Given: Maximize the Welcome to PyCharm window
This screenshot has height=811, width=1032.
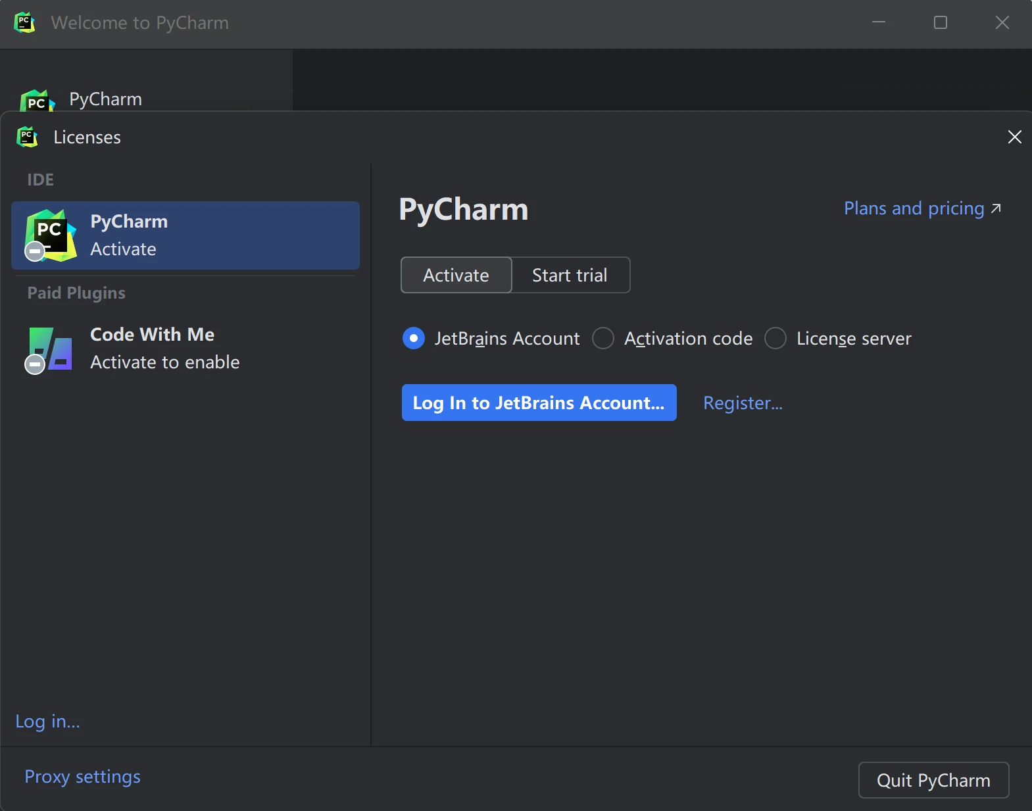Looking at the screenshot, I should [941, 22].
